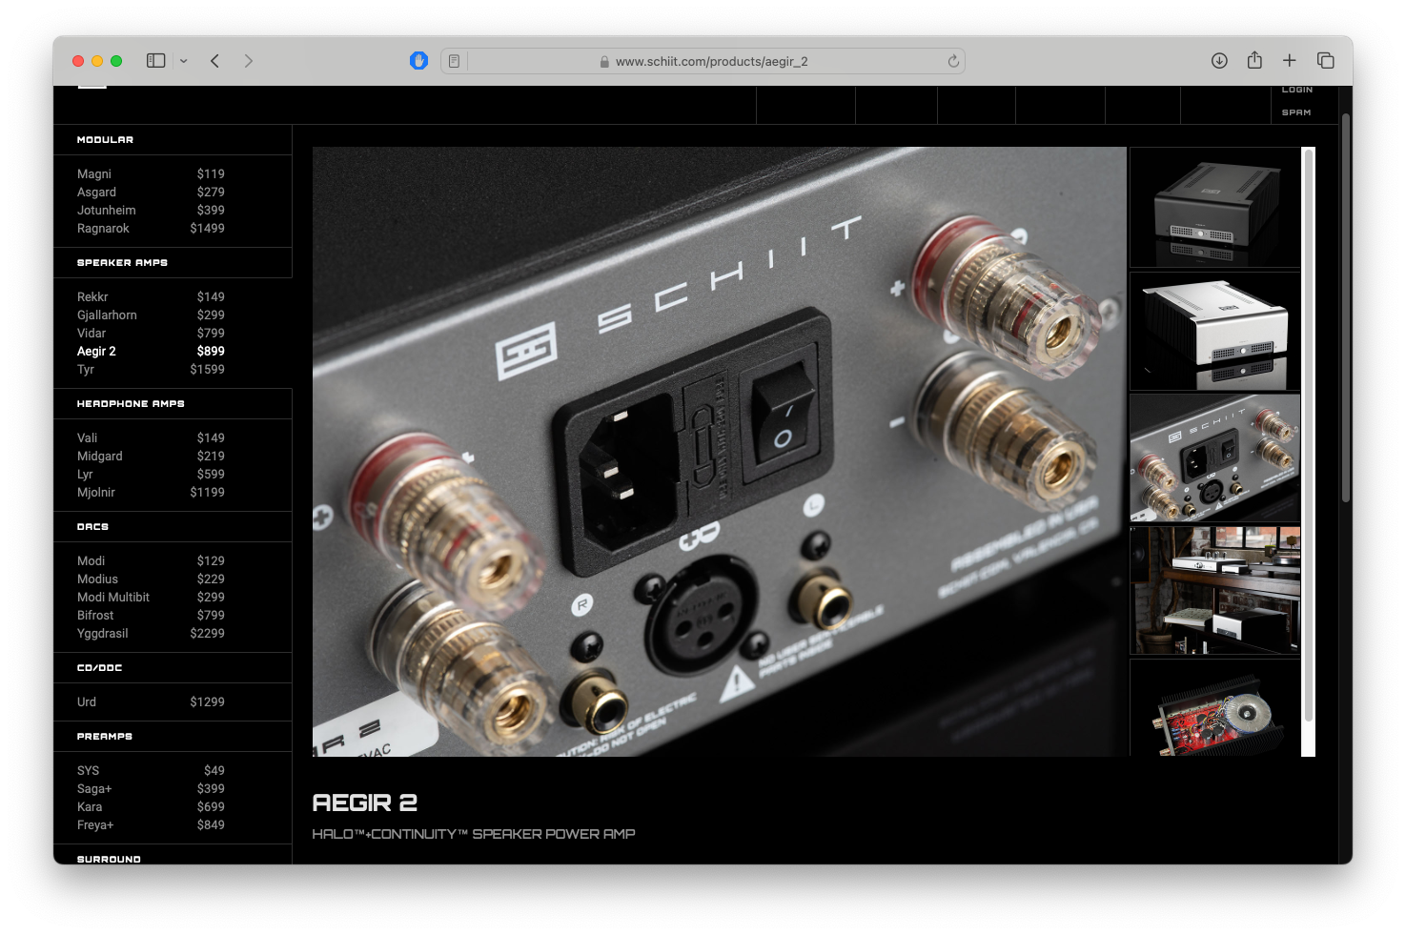Open the MODULAR category heading

(x=105, y=140)
